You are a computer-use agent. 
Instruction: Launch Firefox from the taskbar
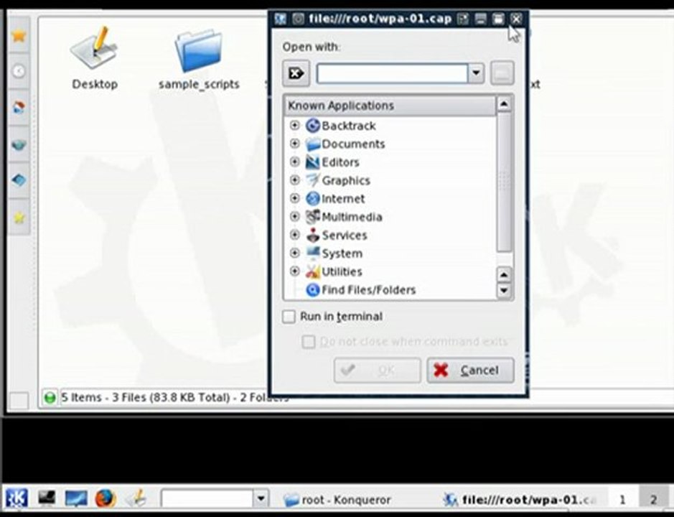[106, 498]
